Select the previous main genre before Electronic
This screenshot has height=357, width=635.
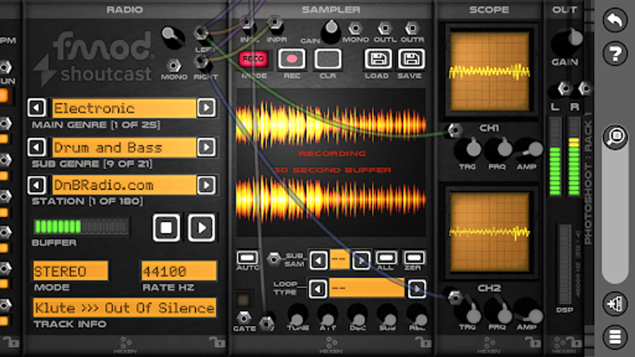(x=37, y=108)
